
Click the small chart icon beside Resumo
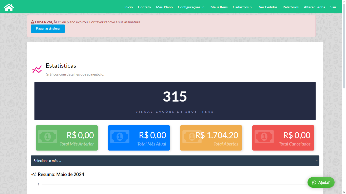click(34, 175)
